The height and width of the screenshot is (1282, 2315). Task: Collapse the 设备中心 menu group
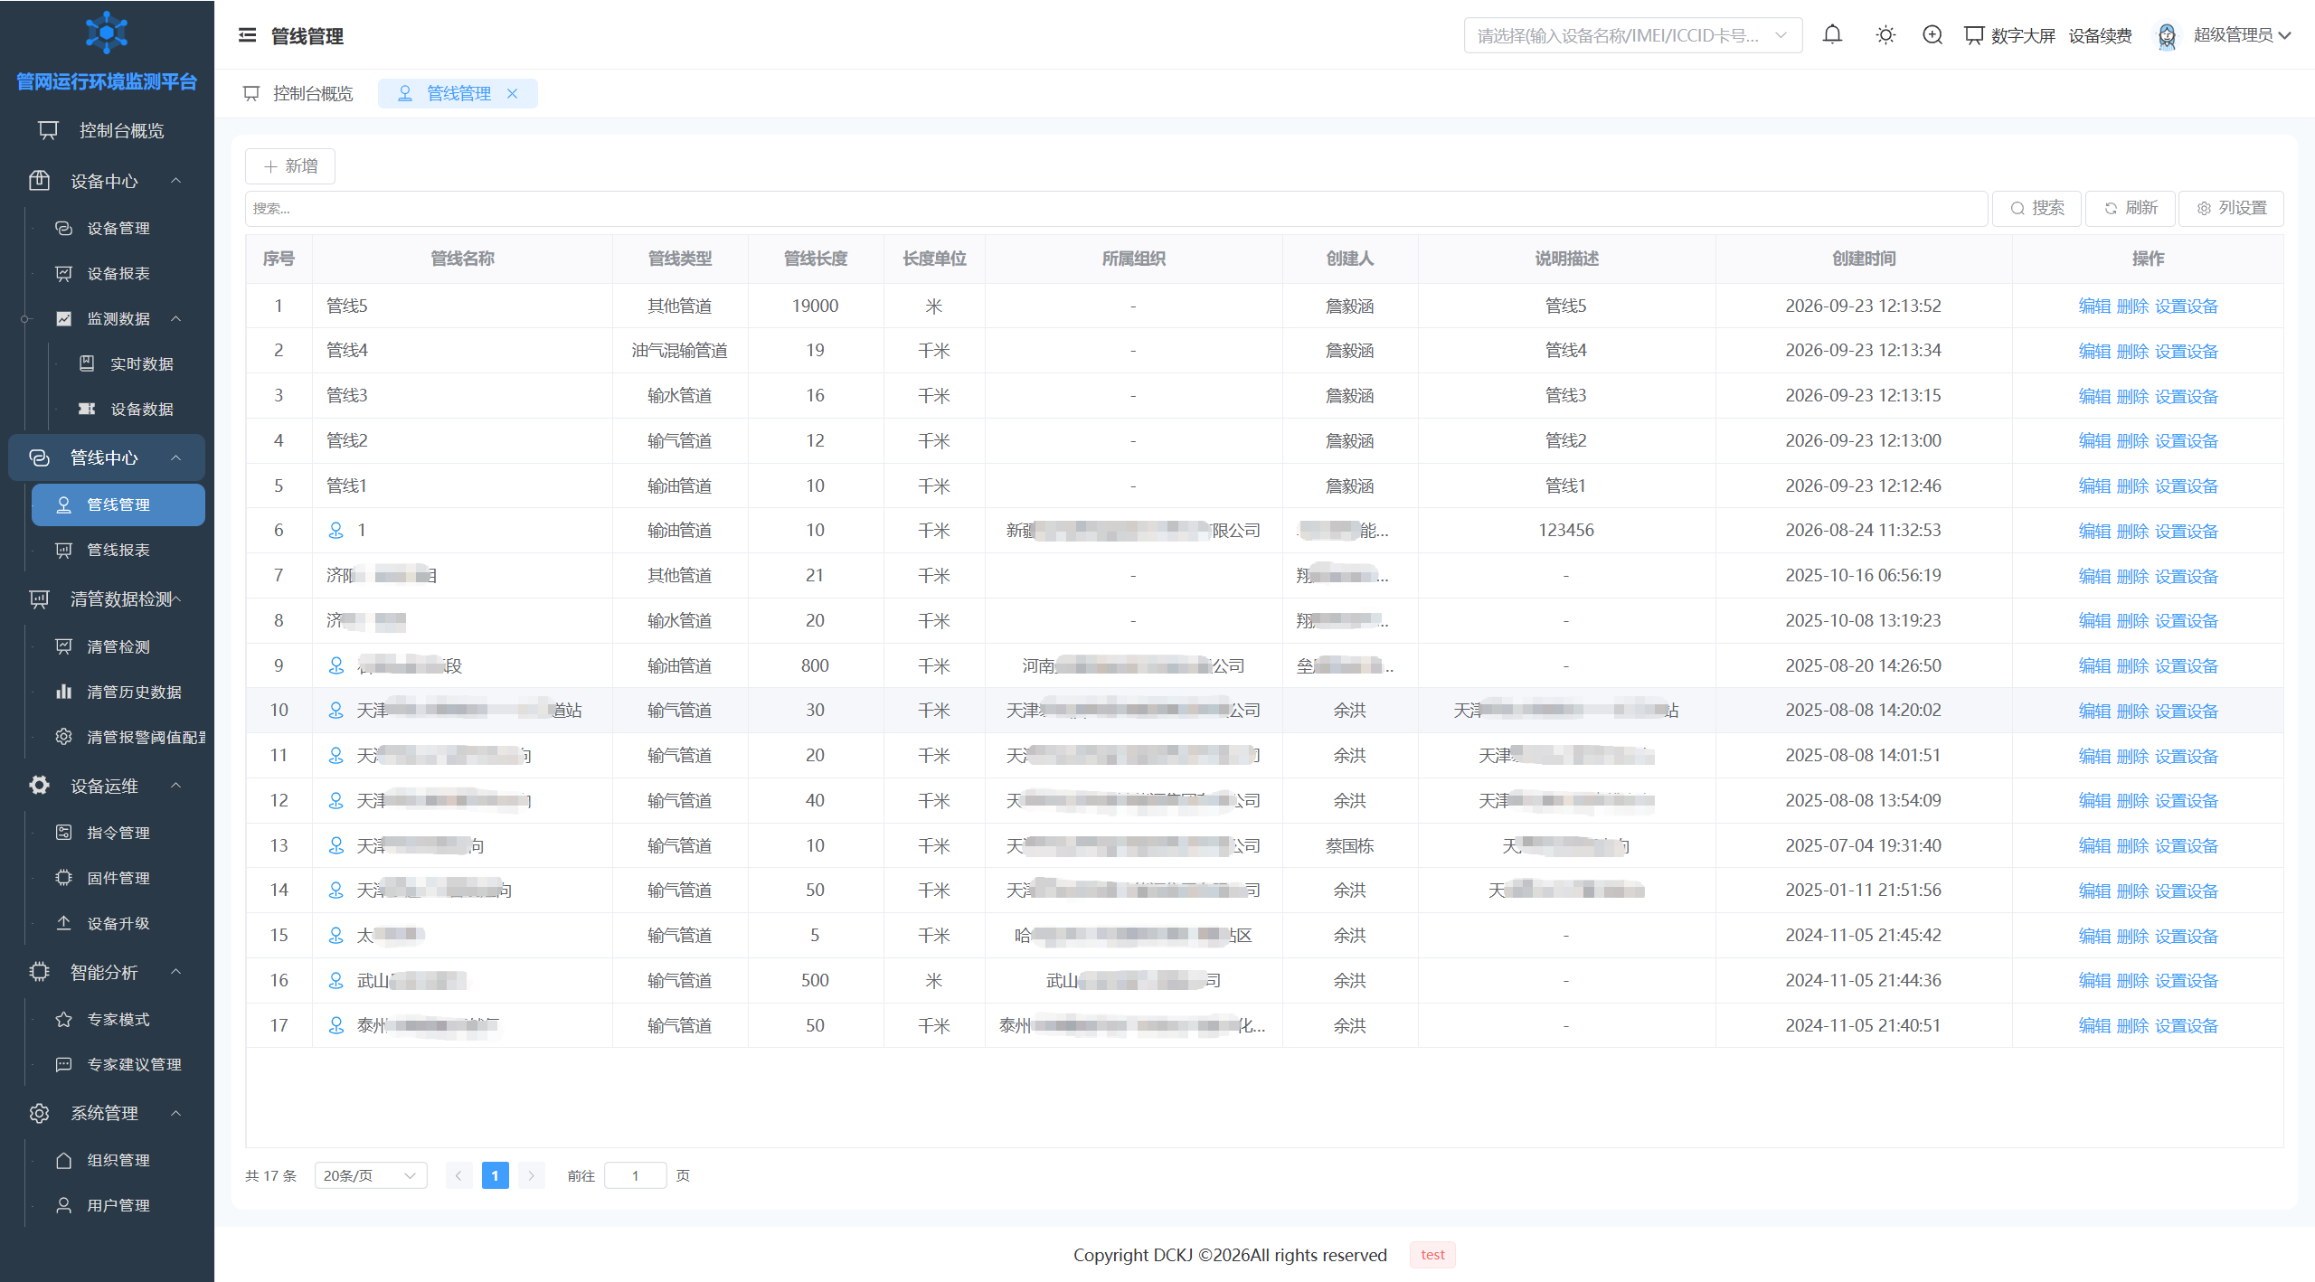[x=176, y=181]
